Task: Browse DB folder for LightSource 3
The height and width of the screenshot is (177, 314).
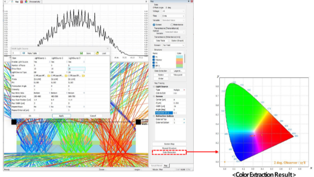Action: pyautogui.click(x=83, y=76)
